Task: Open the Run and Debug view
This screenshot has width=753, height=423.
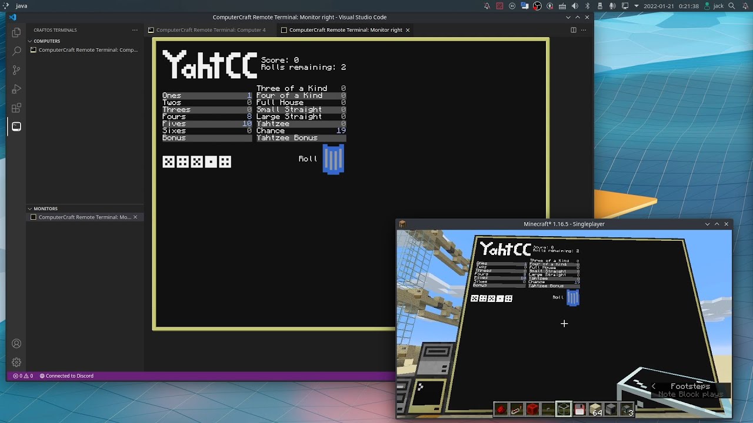Action: 16,89
